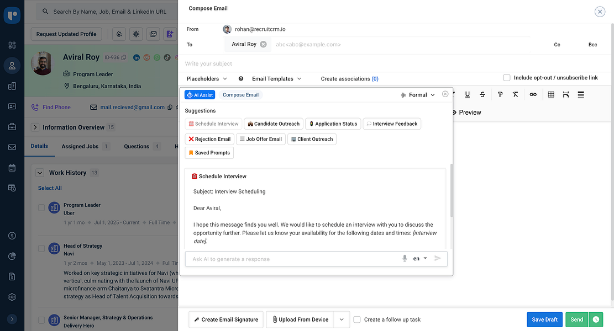Click AI sparkle icon in profile toolbar
Screen dimensions: 614x331
pos(136,34)
